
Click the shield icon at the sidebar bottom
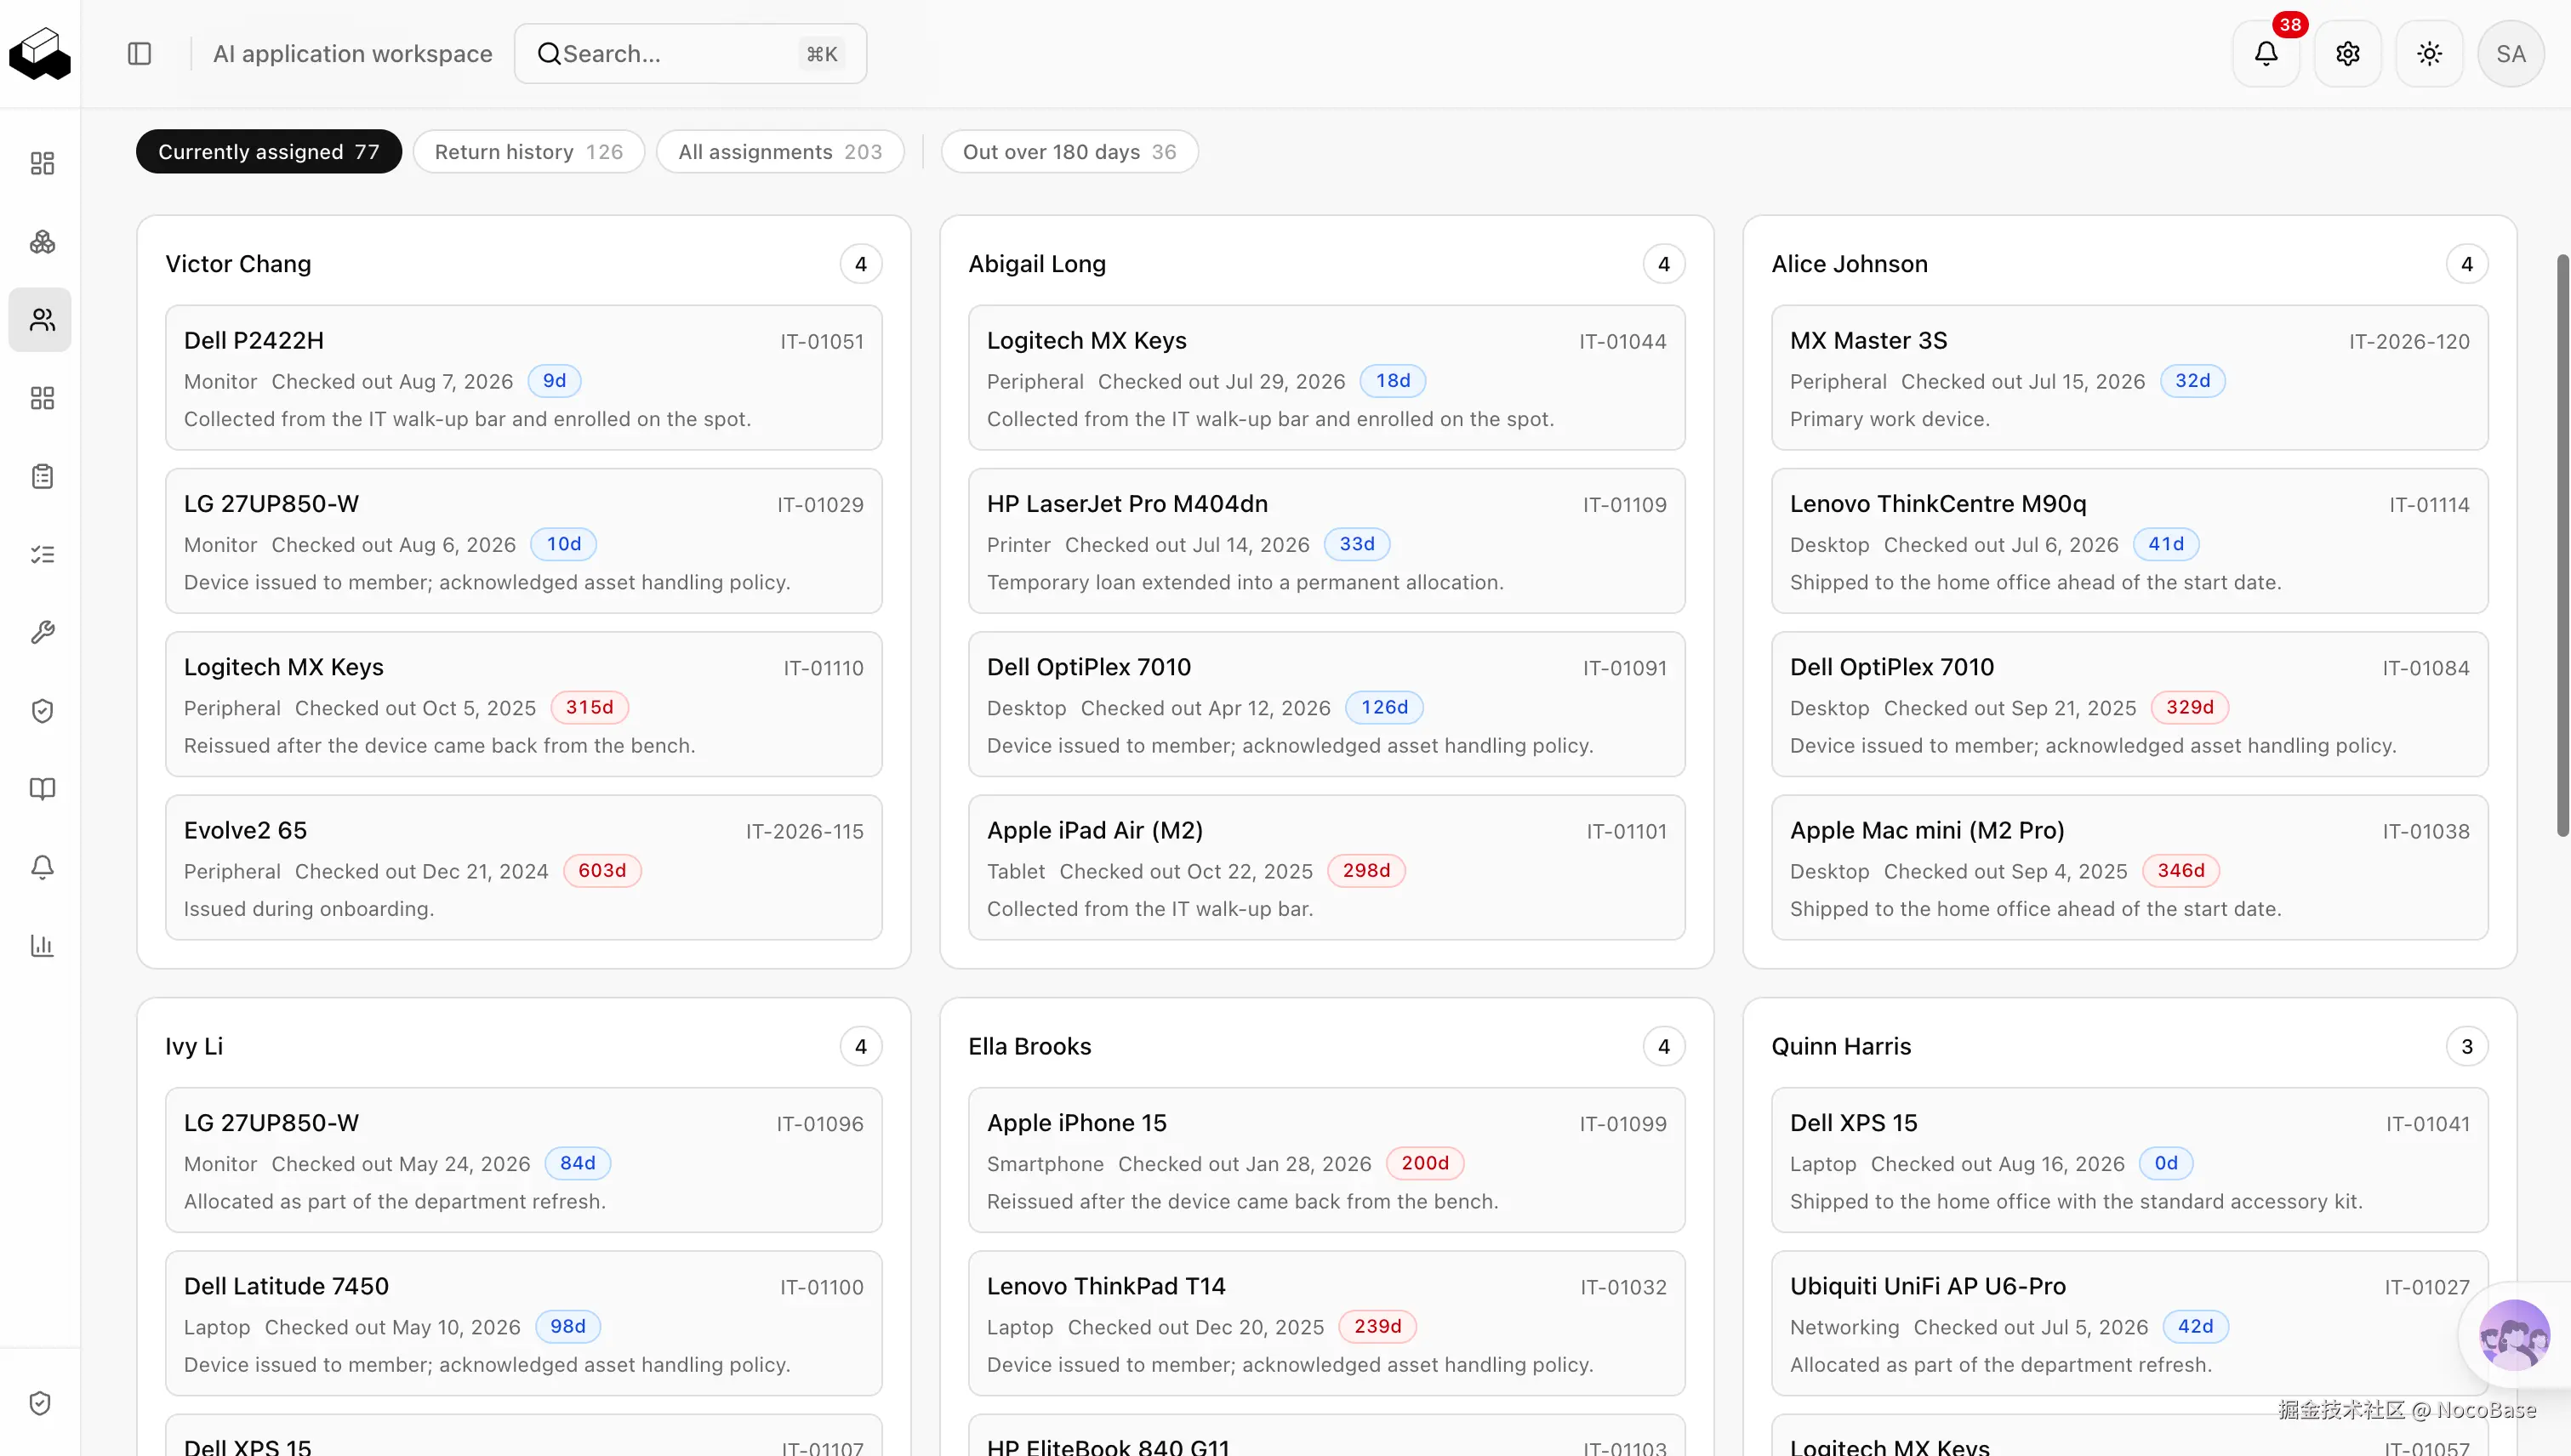(40, 1403)
